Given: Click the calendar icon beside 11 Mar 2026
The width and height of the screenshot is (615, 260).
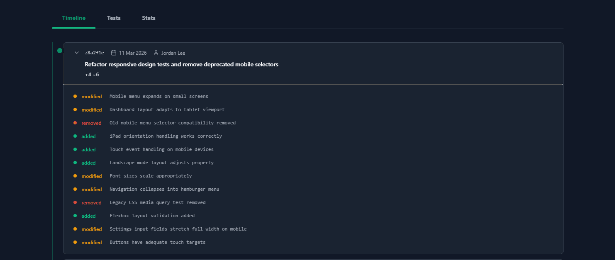Looking at the screenshot, I should coord(115,53).
